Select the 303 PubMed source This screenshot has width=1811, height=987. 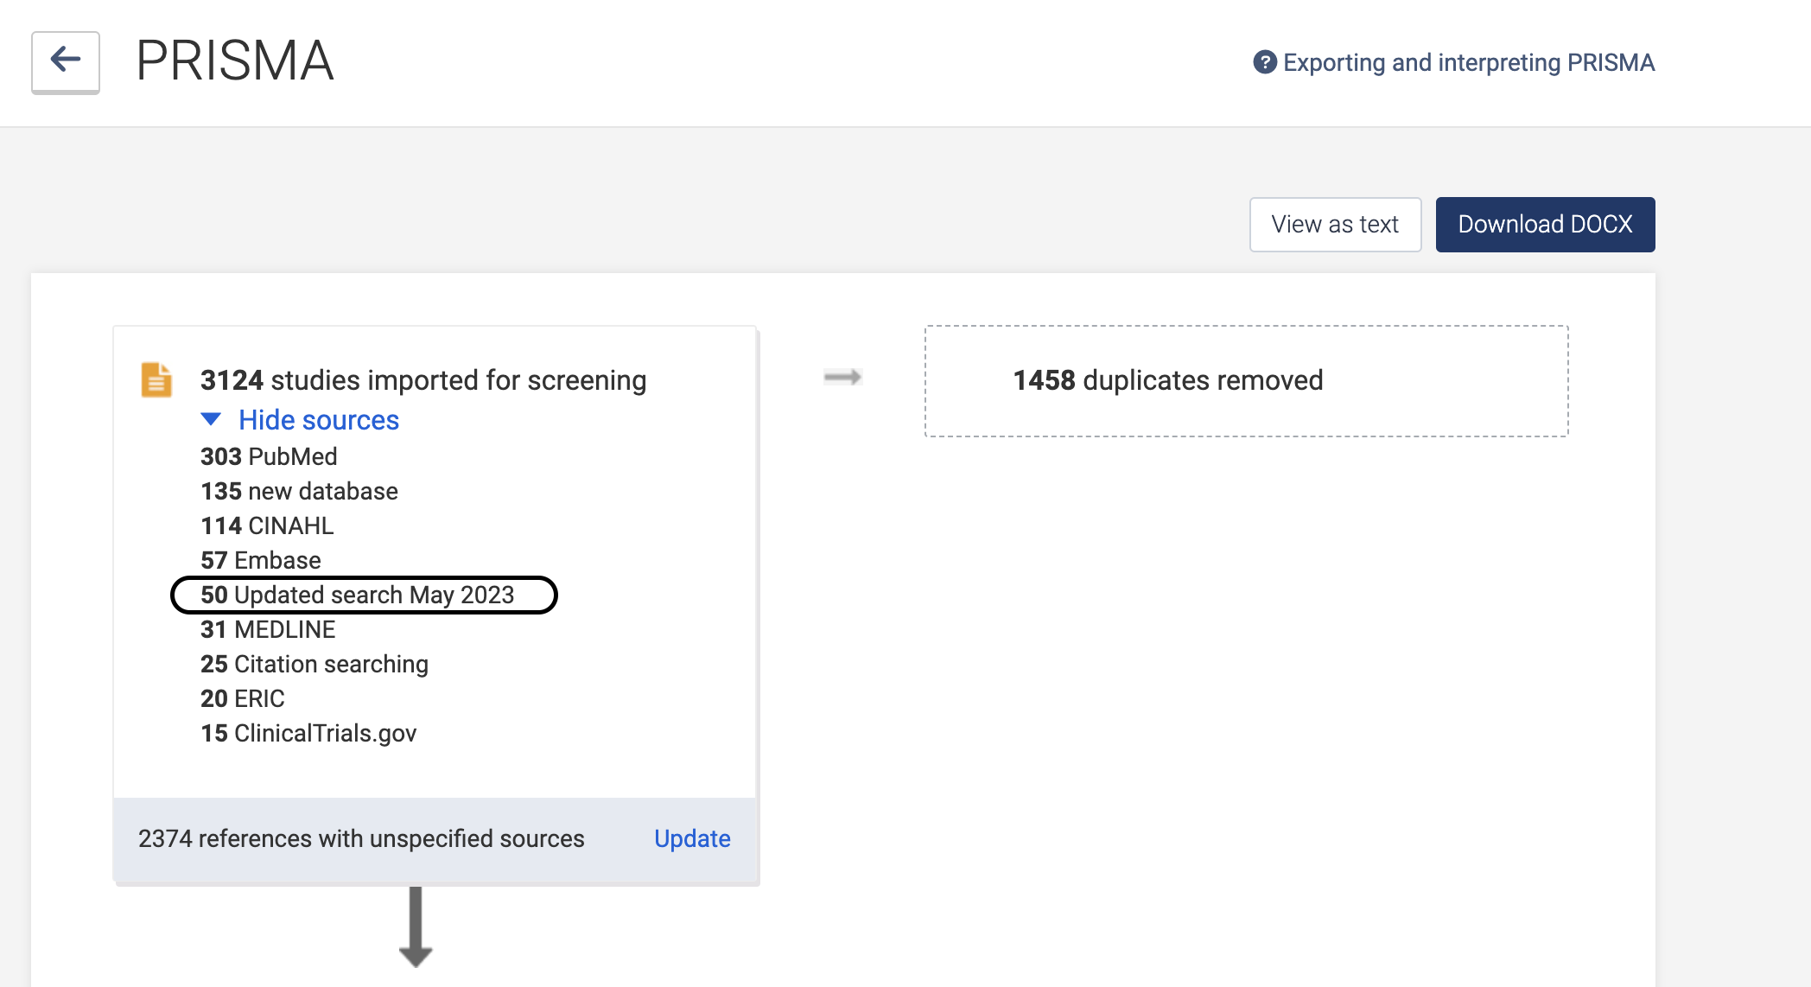coord(269,456)
